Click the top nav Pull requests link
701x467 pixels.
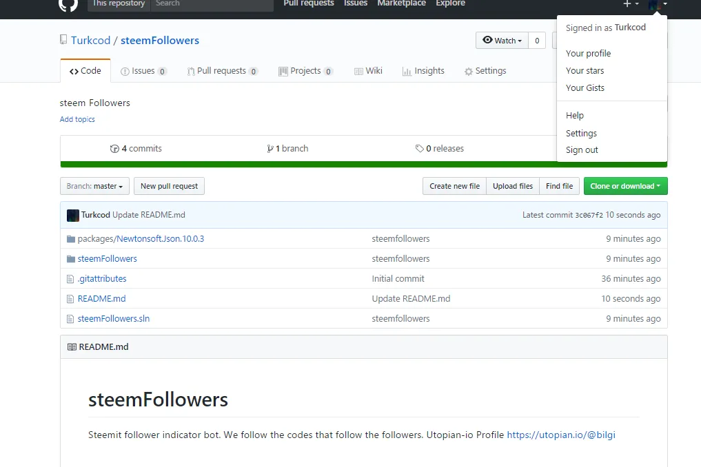point(309,3)
